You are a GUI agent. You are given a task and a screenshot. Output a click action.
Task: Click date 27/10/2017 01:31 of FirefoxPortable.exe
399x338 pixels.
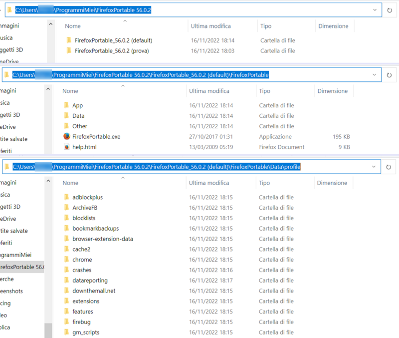pyautogui.click(x=210, y=136)
